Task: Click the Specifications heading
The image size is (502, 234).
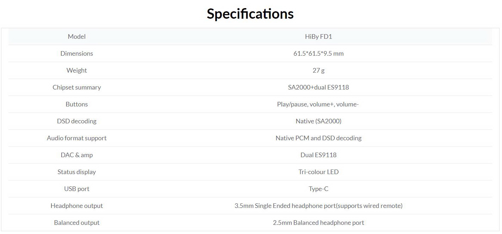Action: point(250,14)
